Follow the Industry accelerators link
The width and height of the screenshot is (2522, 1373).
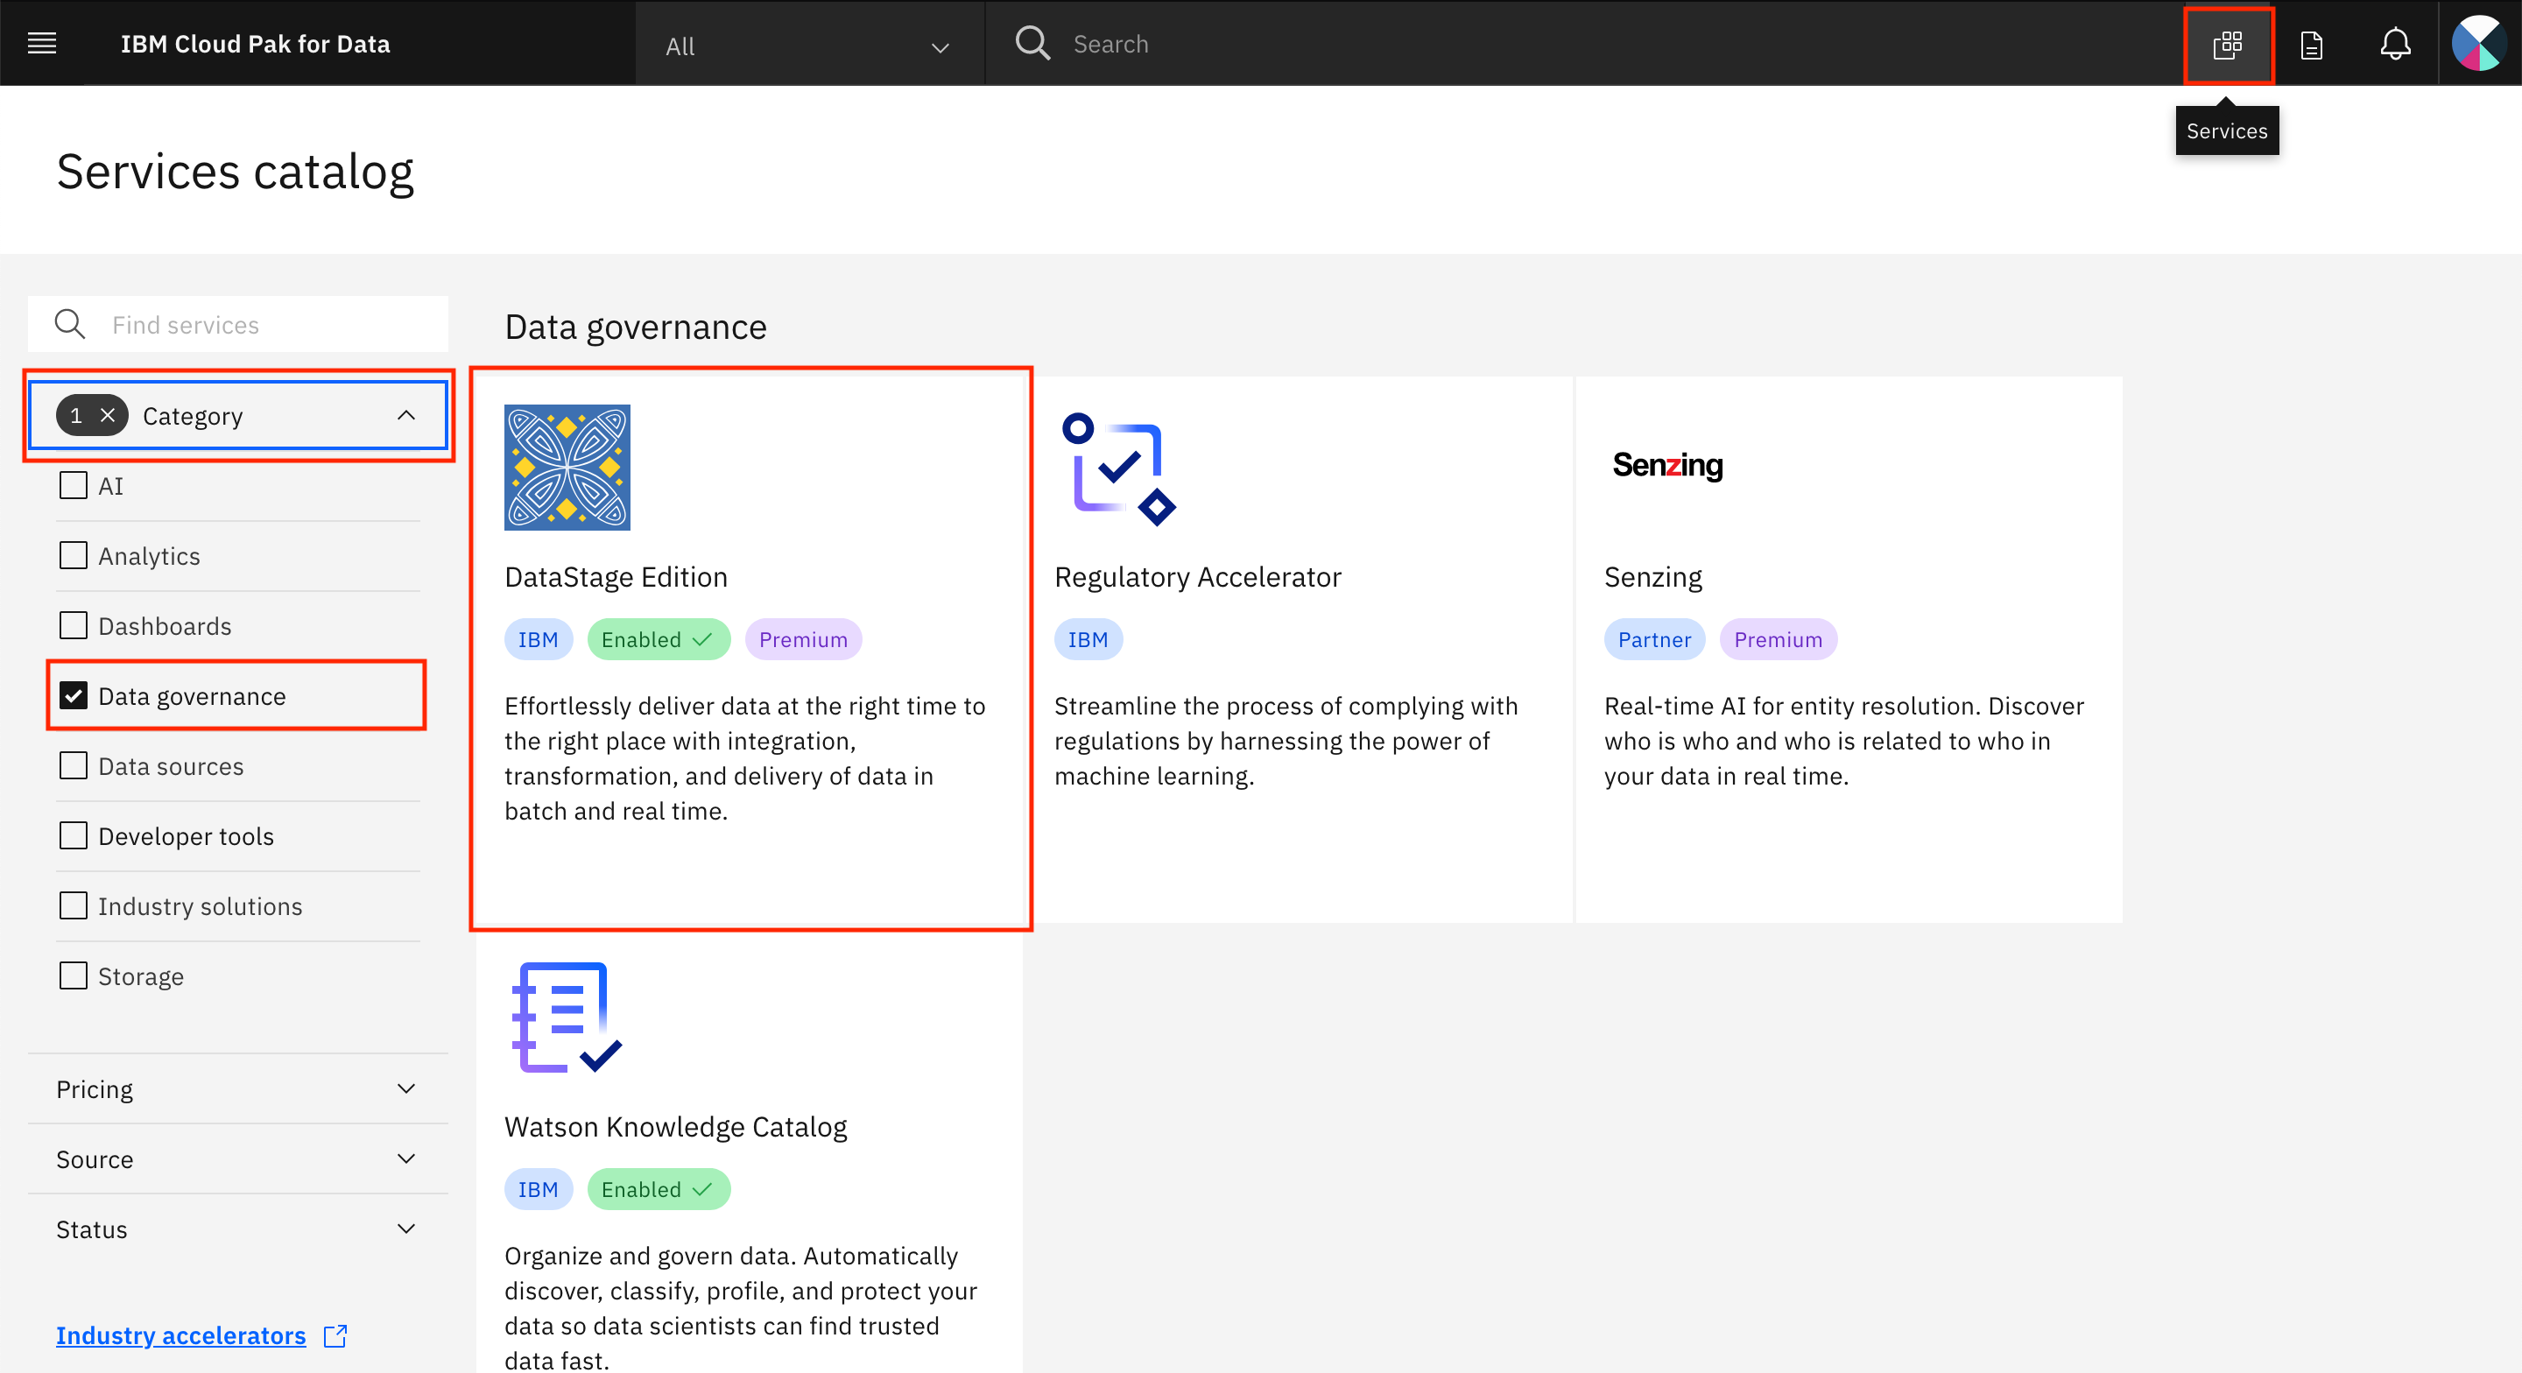[180, 1336]
